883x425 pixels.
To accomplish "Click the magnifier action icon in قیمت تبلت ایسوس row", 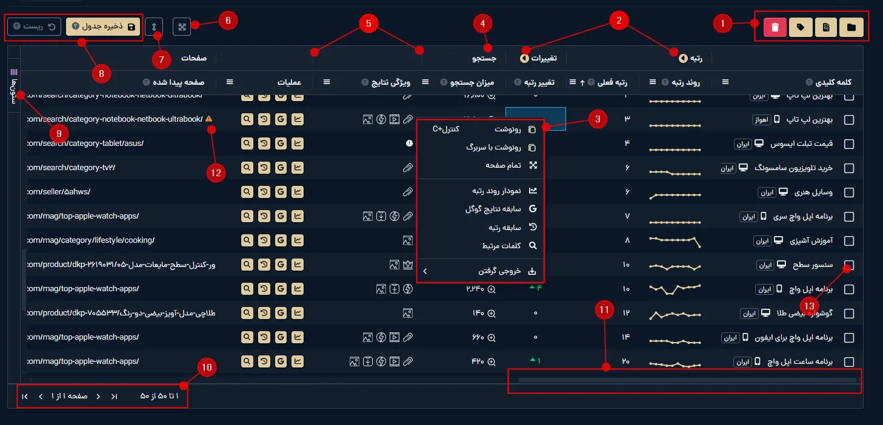I will pos(247,143).
